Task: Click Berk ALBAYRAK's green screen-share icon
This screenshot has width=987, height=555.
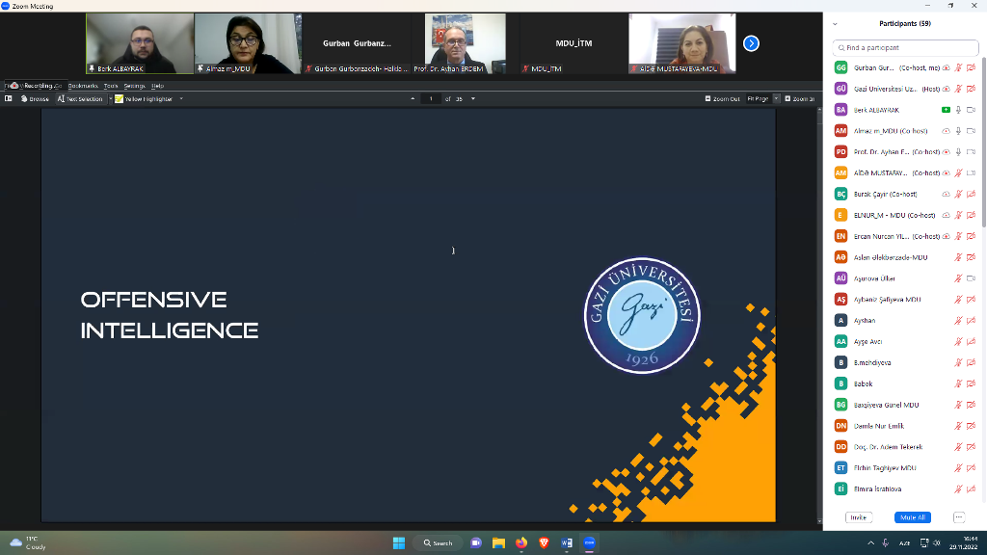Action: 946,110
